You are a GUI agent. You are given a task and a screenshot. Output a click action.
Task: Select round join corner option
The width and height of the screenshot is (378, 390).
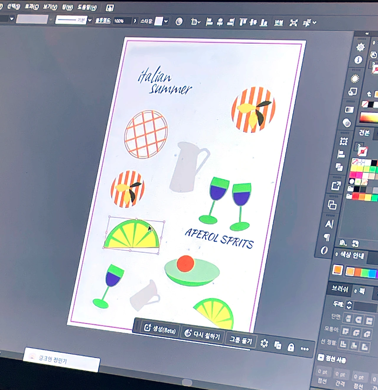pos(356,333)
